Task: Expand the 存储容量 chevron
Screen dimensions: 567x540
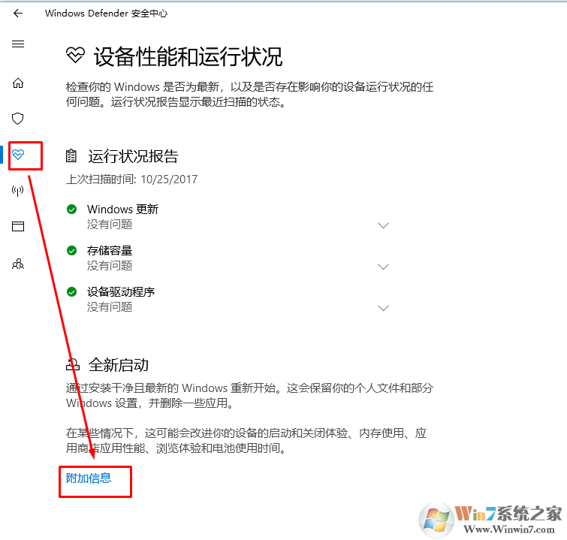Action: (x=383, y=267)
